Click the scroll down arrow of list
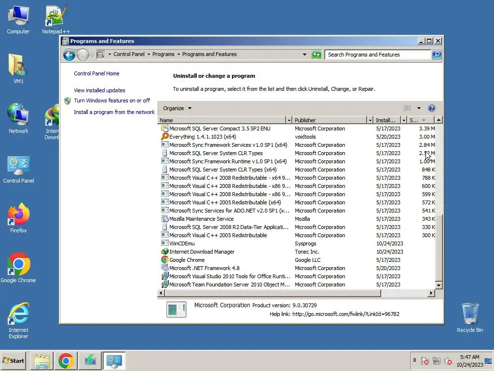Screen dimensions: 494x371 [439, 285]
